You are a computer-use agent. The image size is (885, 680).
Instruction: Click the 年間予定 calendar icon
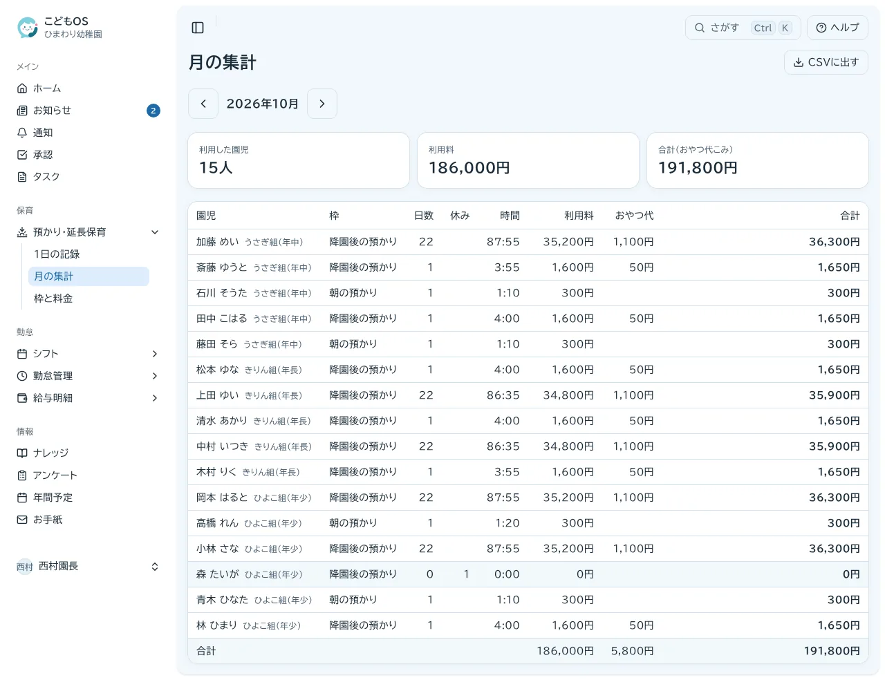(22, 498)
